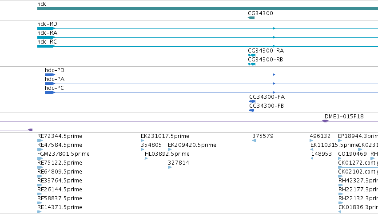
Task: Select the hdc-PA protein feature
Action: coord(211,84)
